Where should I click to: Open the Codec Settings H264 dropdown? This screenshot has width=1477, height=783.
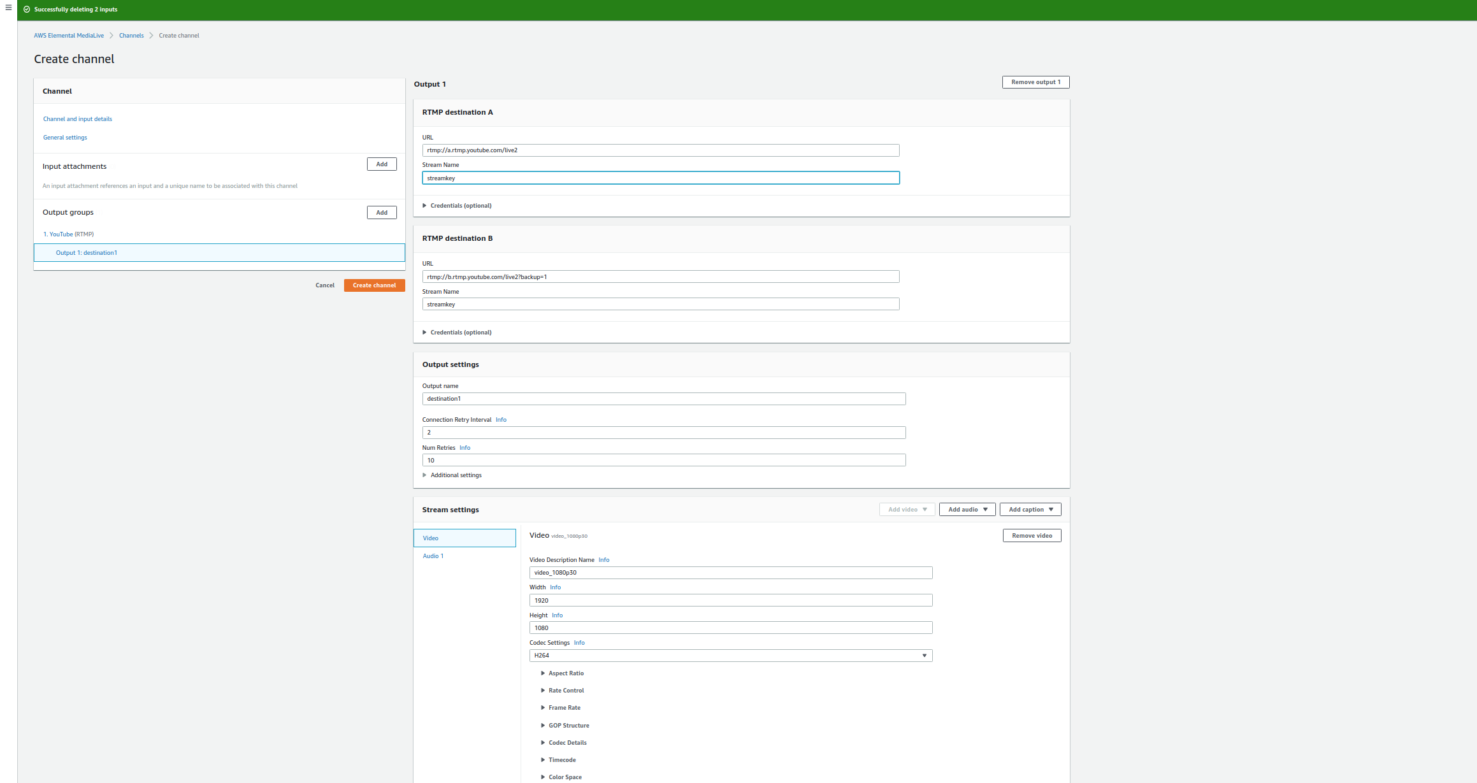point(731,656)
